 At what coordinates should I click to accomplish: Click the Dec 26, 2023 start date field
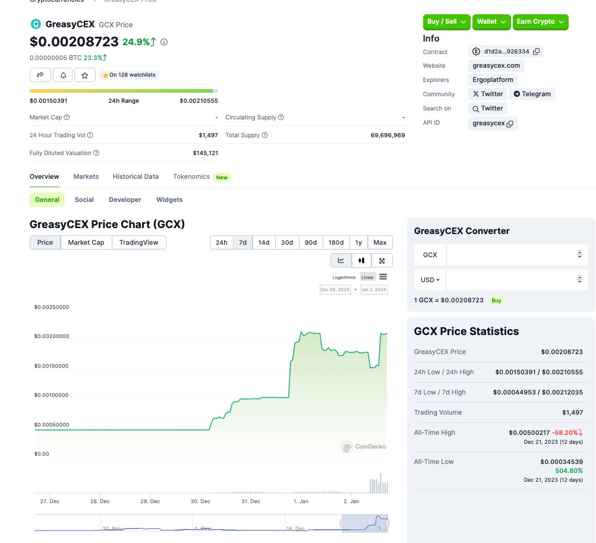pyautogui.click(x=335, y=289)
